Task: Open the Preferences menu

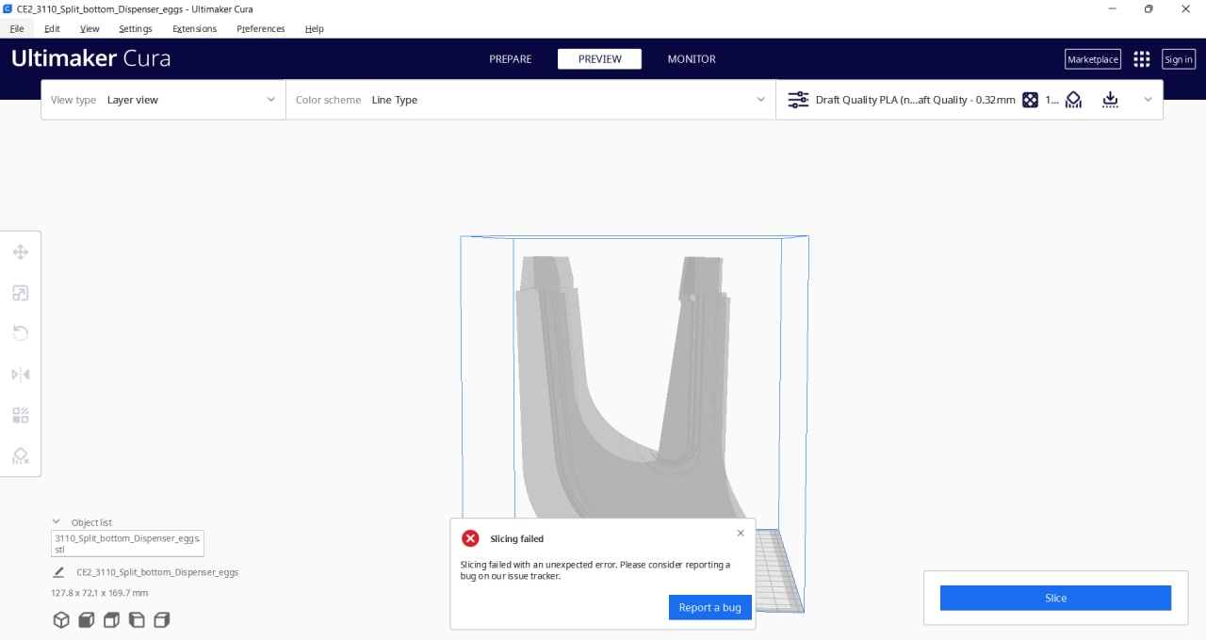Action: (261, 28)
